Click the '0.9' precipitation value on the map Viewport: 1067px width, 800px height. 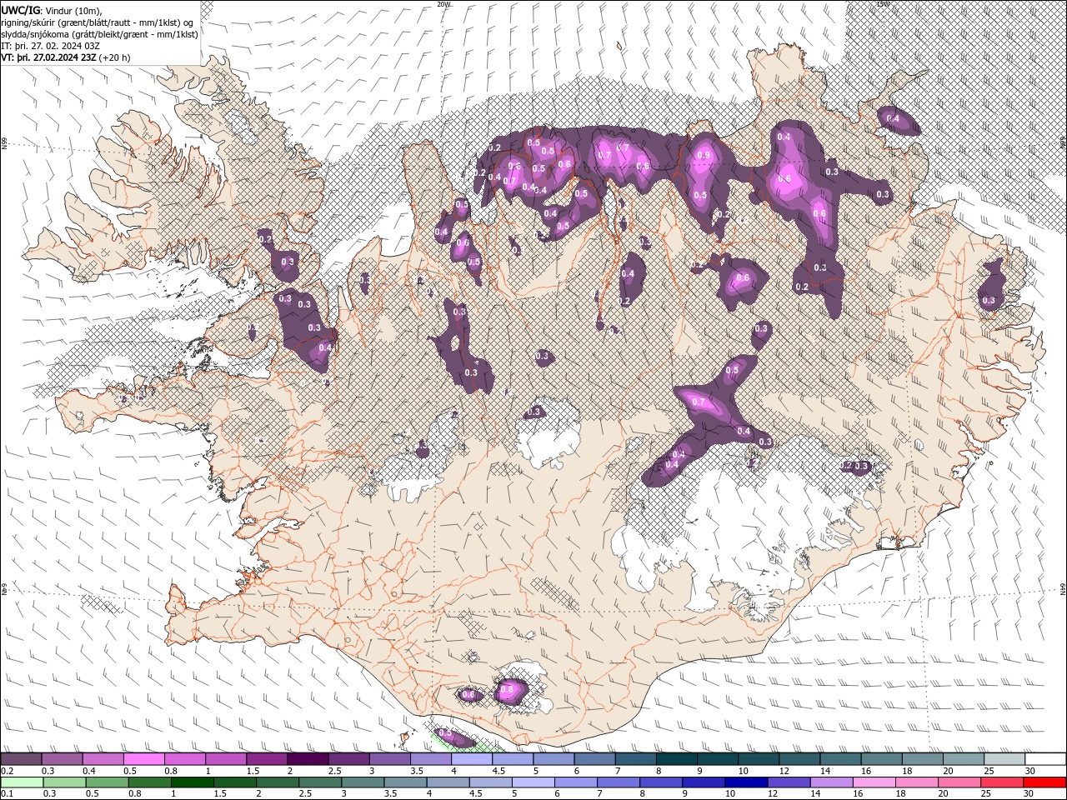703,155
